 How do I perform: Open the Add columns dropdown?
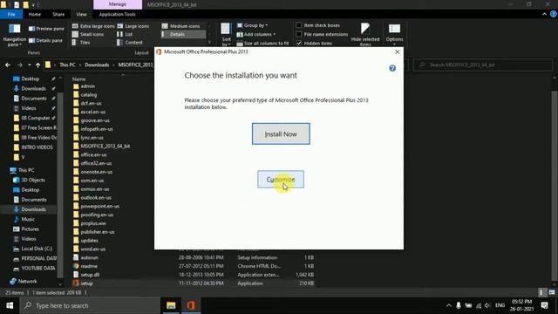coord(256,34)
